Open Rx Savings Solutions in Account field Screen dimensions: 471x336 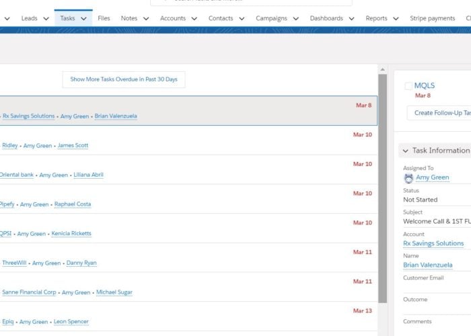tap(433, 243)
